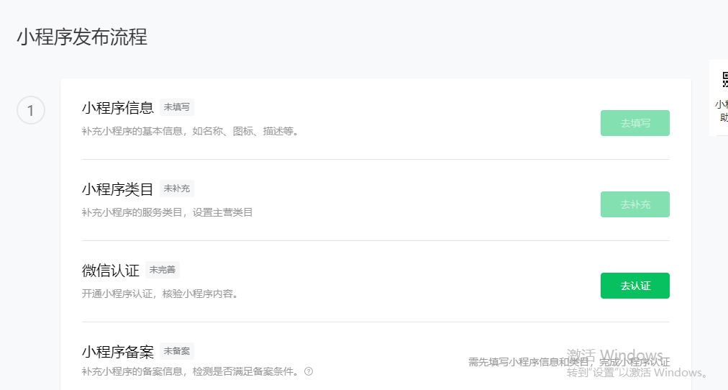
Task: Select the 未备案 status tag
Action: click(x=177, y=351)
